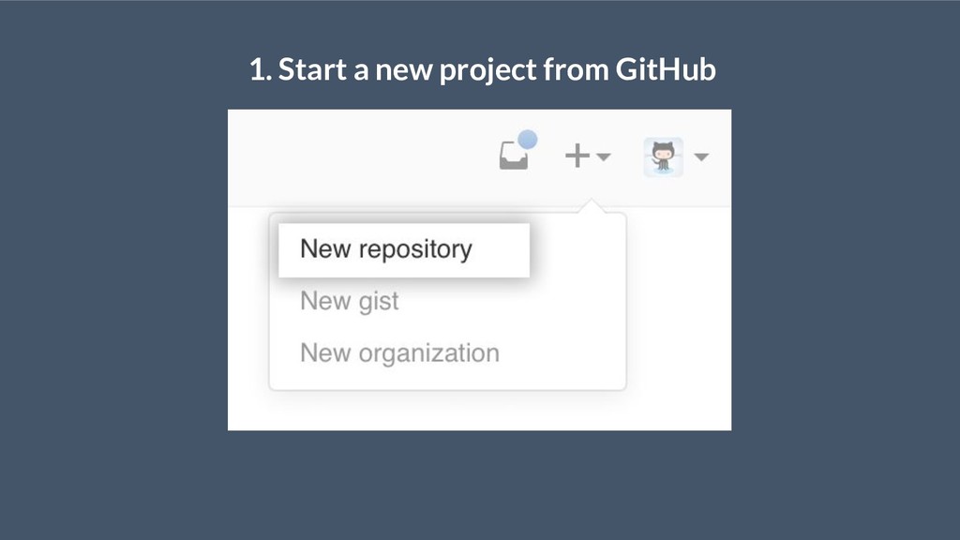The height and width of the screenshot is (540, 960).
Task: Click the word repository in highlighted item
Action: tap(415, 249)
